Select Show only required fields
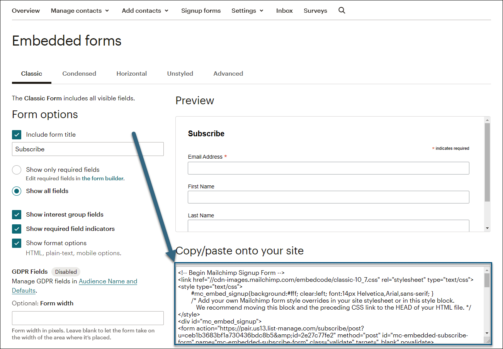The image size is (503, 349). [17, 170]
